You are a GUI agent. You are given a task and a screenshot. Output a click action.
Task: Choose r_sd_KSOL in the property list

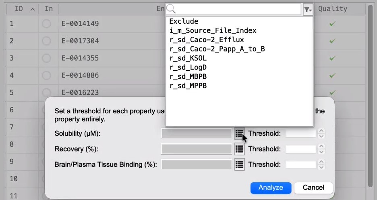[188, 58]
